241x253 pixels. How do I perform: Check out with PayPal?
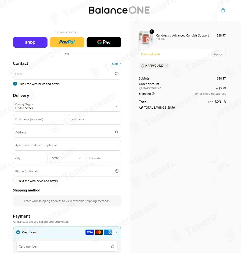67,42
